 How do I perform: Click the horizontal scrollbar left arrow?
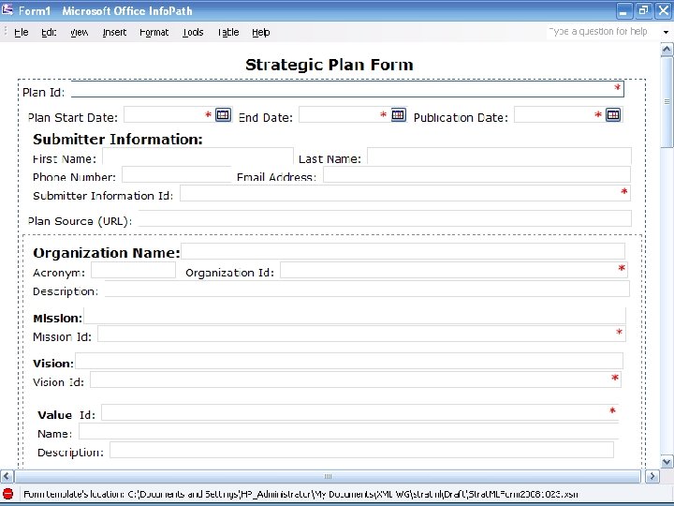pyautogui.click(x=7, y=476)
